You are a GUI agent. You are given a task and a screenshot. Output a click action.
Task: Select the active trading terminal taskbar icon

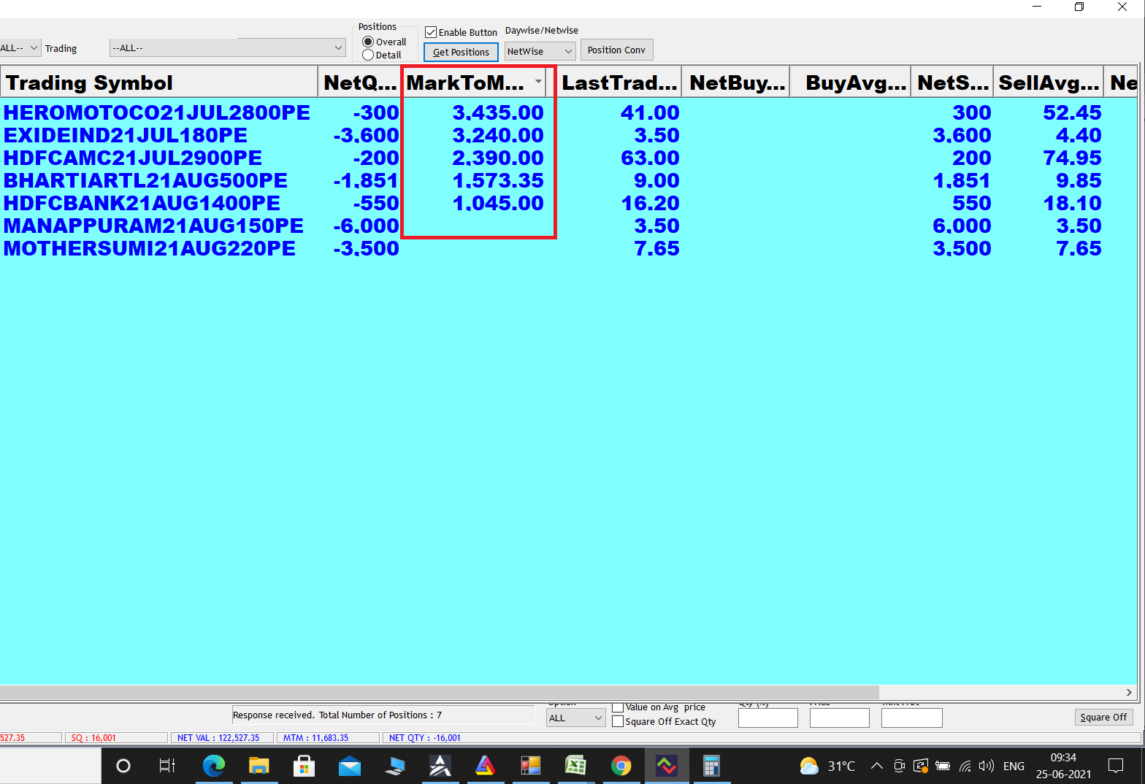click(x=667, y=766)
